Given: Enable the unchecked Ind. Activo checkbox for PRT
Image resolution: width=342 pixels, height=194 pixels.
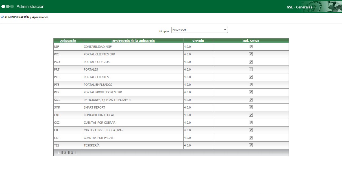Looking at the screenshot, I should (251, 69).
